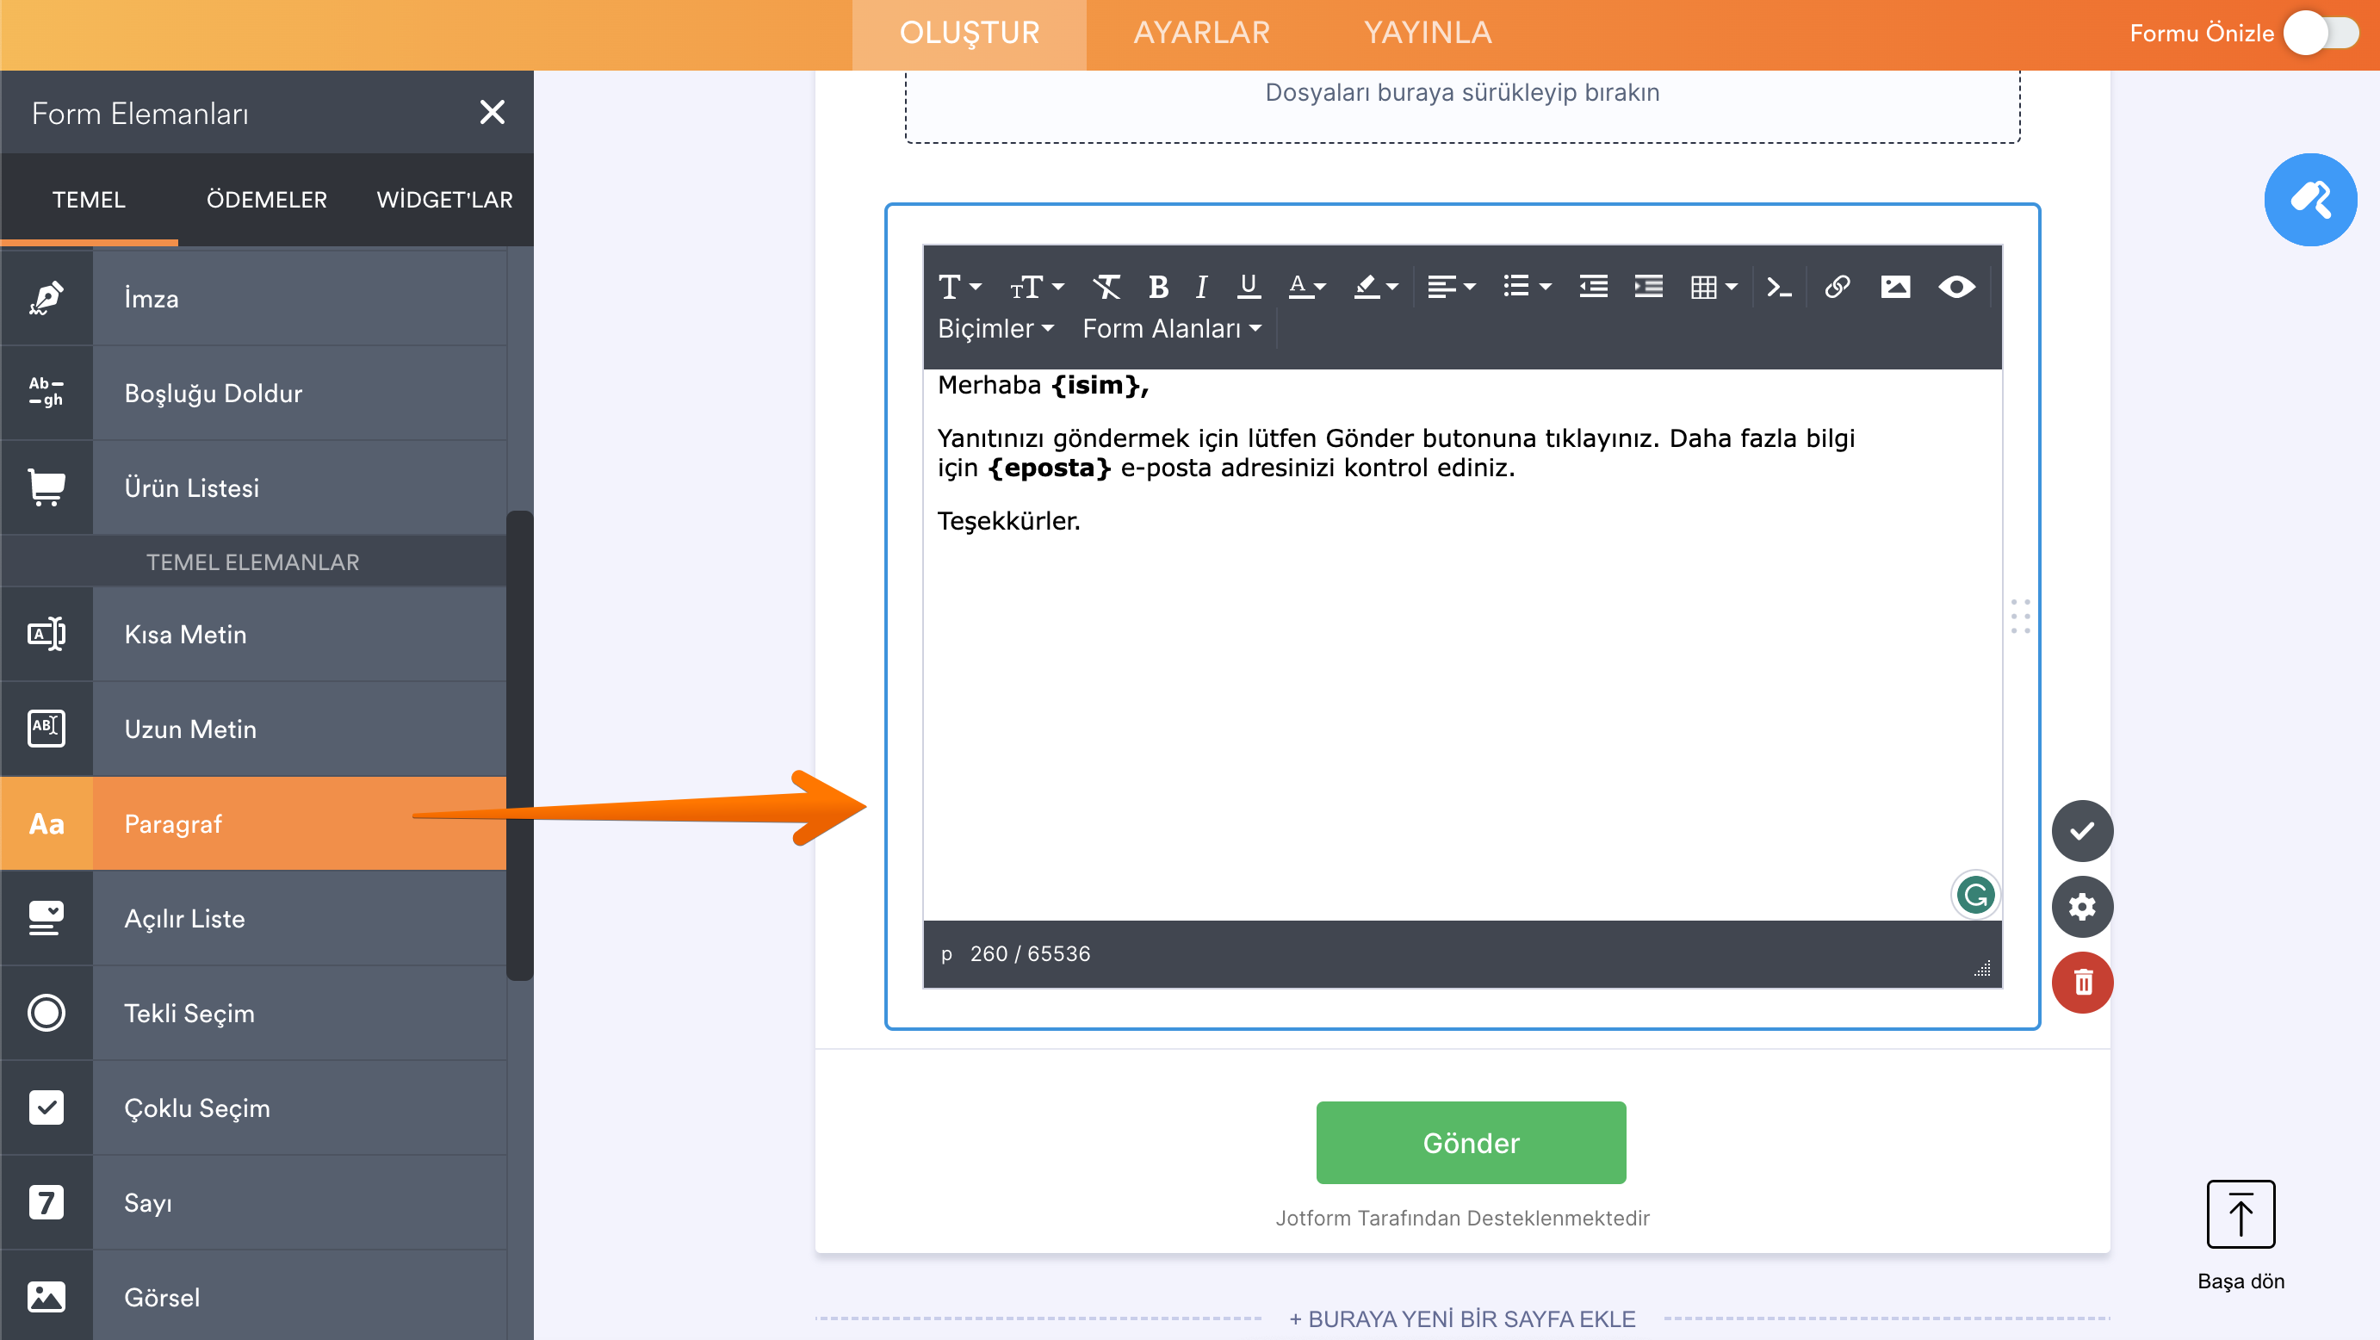The image size is (2380, 1340).
Task: Click + BURAYA YENİ BİR SAYFA EKLE
Action: click(1461, 1318)
